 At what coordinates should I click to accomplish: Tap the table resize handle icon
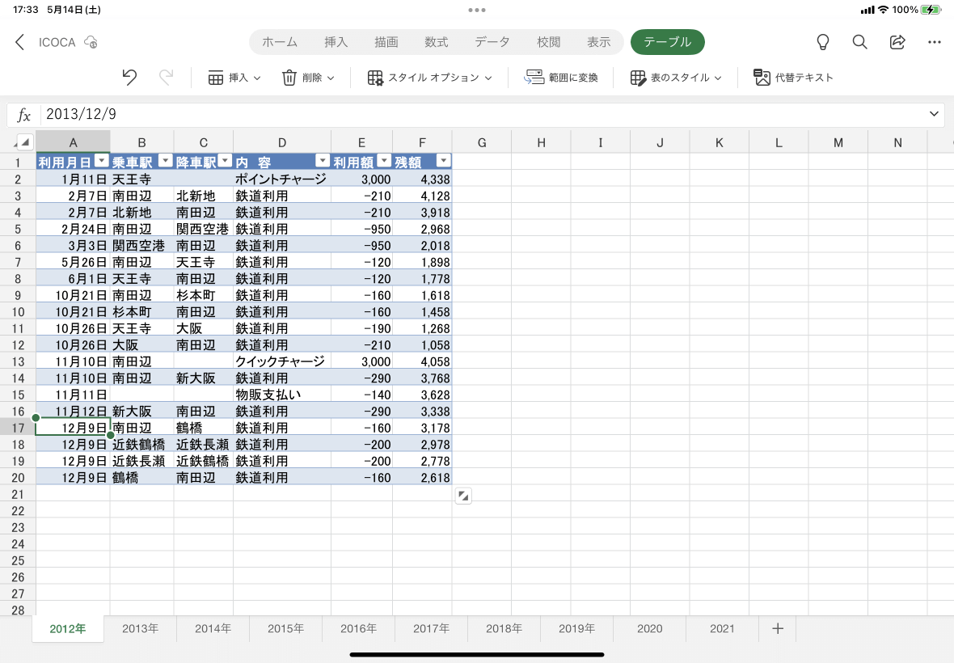463,496
